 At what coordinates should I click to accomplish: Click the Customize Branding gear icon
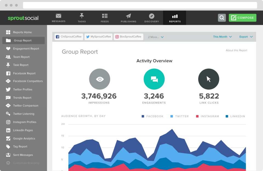pos(8,163)
